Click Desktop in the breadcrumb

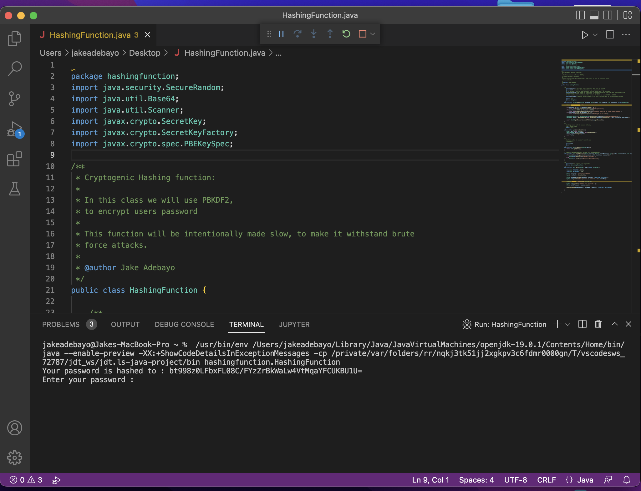tap(145, 53)
